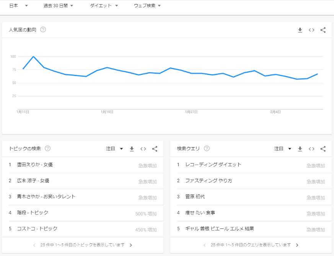Go to next page of topics

click(x=131, y=245)
